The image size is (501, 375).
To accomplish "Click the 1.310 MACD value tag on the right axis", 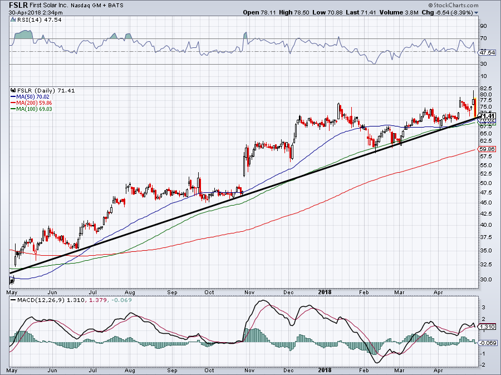I will (487, 327).
